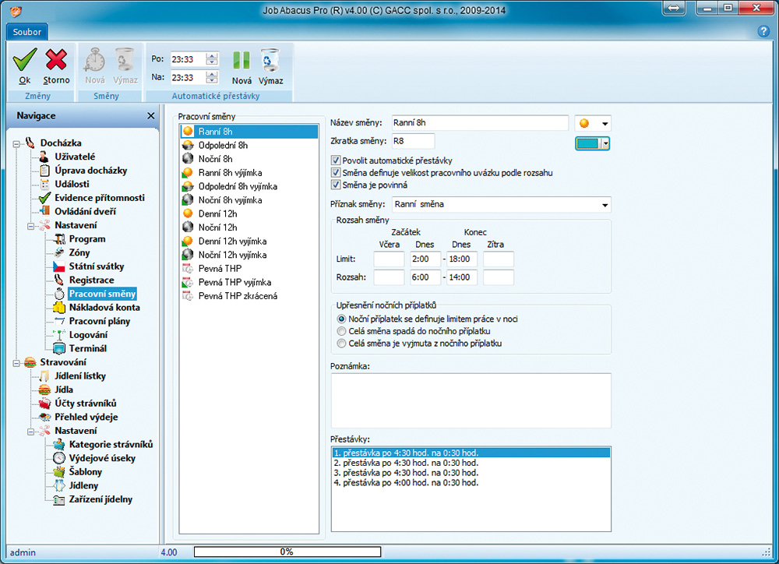Open Uživatelé in navigation tree
The height and width of the screenshot is (564, 779).
pos(75,157)
